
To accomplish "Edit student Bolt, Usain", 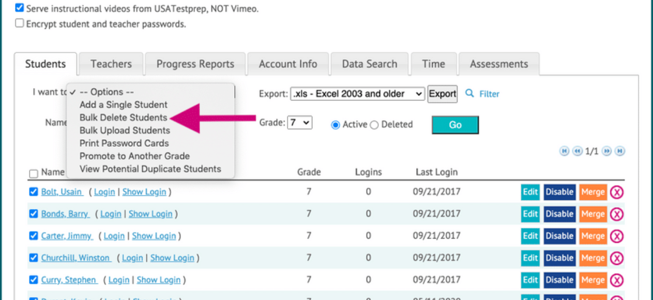I will [530, 192].
